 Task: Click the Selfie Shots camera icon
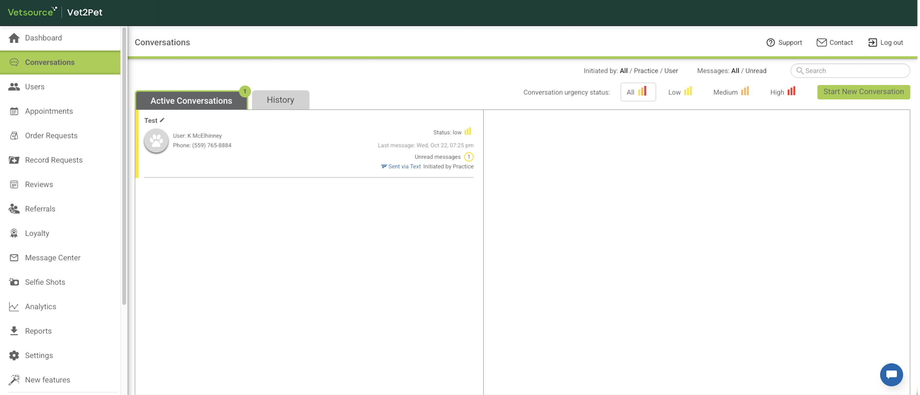(x=14, y=282)
